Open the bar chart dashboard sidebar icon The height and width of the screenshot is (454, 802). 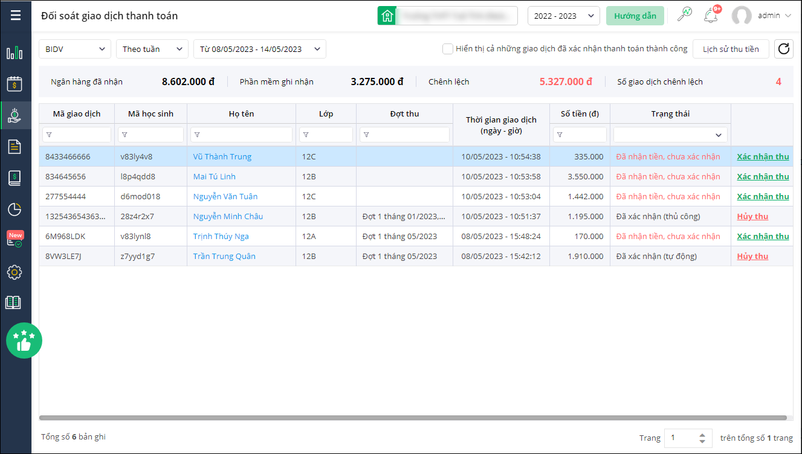pos(15,53)
